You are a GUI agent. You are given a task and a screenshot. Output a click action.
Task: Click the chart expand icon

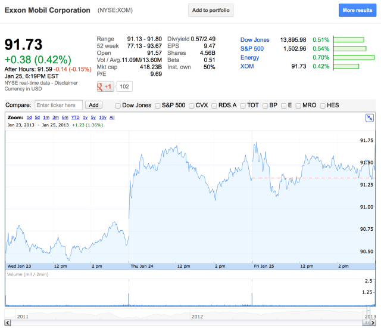point(370,118)
